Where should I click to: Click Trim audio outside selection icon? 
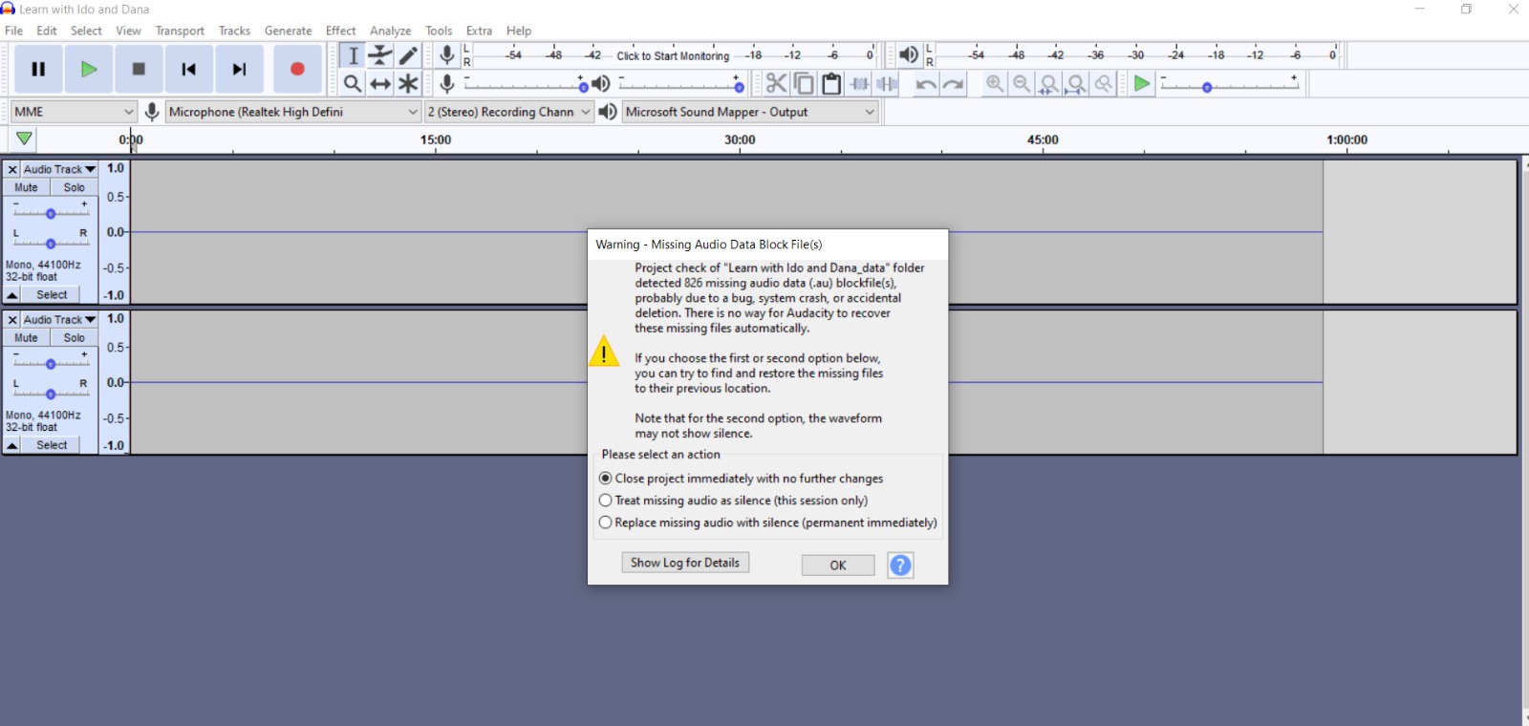(859, 84)
